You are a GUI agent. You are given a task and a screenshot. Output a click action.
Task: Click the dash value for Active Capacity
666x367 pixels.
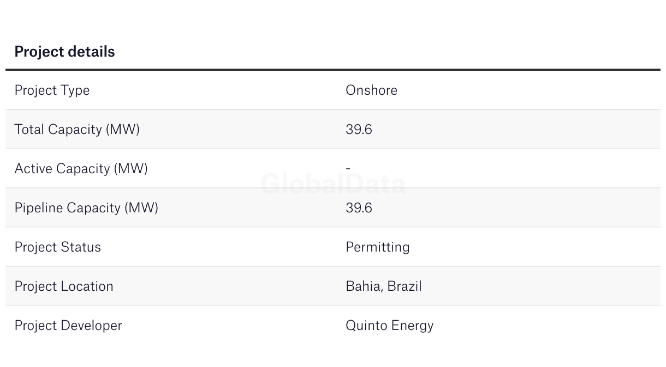click(348, 169)
